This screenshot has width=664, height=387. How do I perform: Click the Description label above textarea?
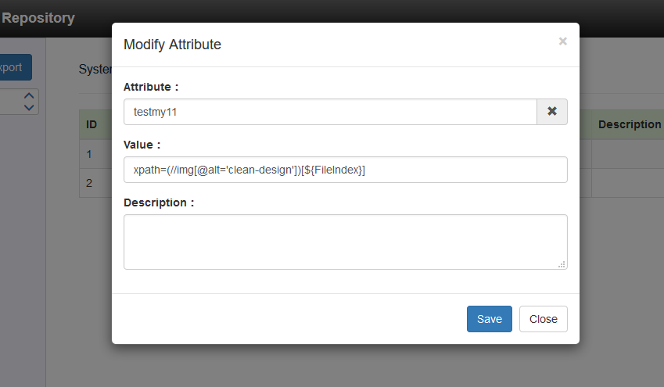(x=159, y=202)
